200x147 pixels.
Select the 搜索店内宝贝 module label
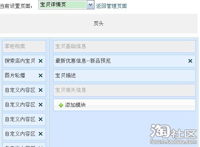pyautogui.click(x=20, y=61)
